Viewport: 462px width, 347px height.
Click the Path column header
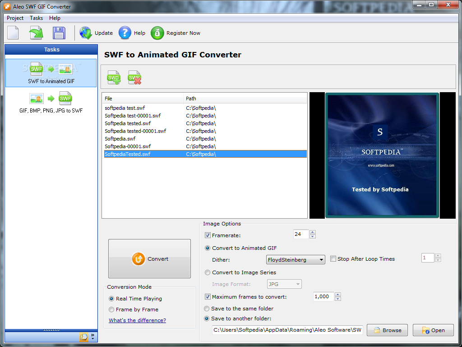245,98
